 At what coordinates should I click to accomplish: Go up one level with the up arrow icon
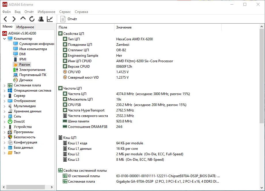23,18
